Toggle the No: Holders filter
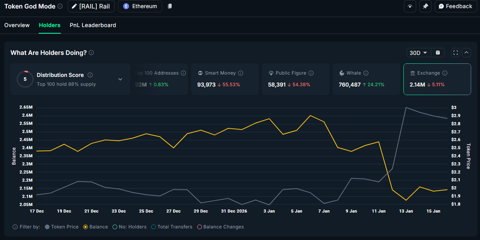This screenshot has height=240, width=480. pyautogui.click(x=130, y=227)
